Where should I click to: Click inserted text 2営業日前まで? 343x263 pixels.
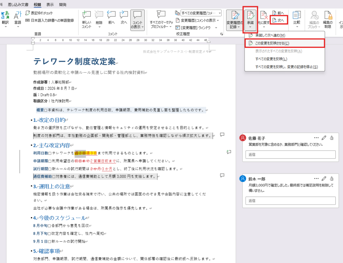(103, 161)
